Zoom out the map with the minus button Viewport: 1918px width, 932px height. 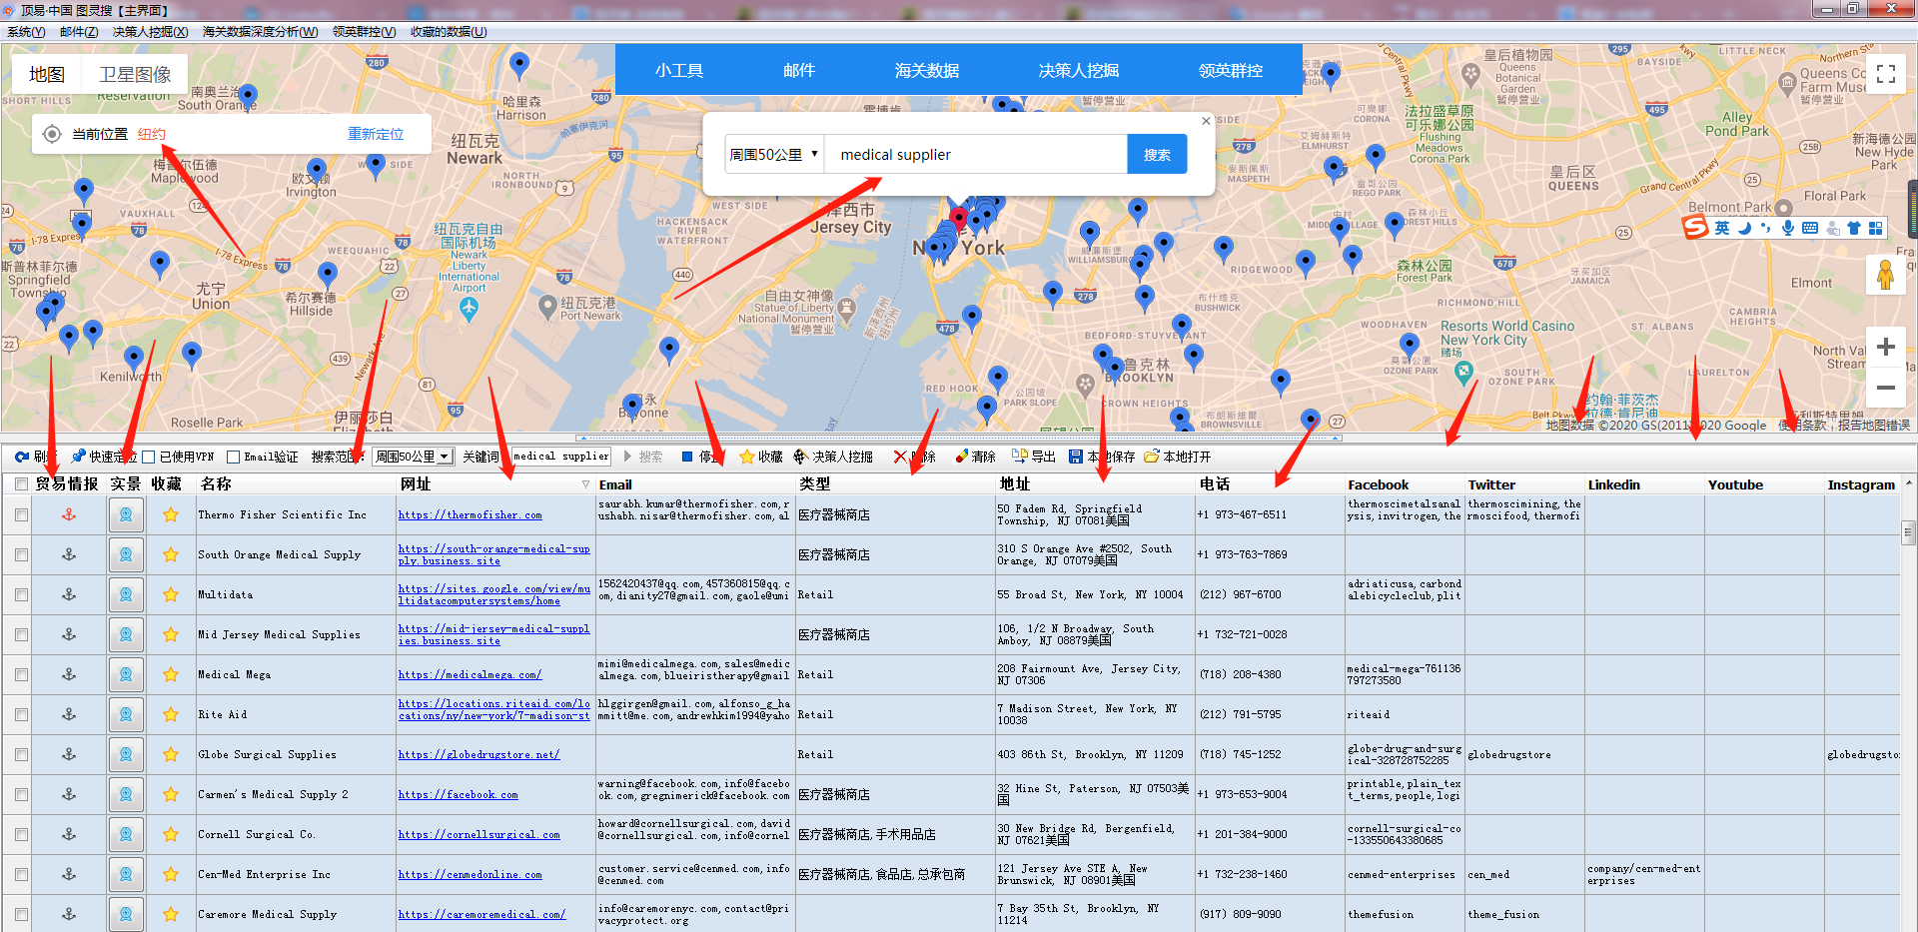coord(1885,387)
